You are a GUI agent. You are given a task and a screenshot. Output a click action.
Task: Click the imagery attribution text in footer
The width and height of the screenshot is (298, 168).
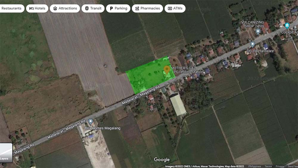pos(204,166)
